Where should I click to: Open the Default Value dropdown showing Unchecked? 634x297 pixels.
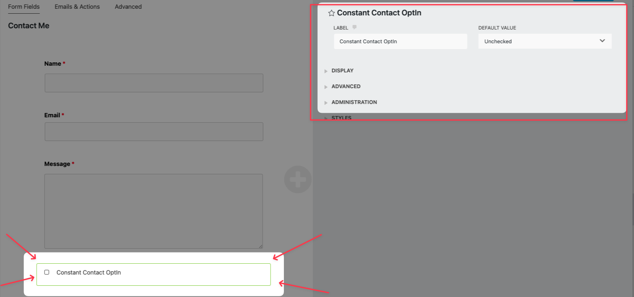[x=544, y=41]
